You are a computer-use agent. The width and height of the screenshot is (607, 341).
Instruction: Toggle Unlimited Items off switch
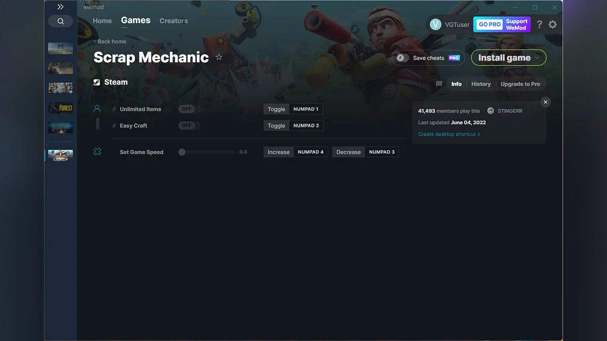click(187, 109)
